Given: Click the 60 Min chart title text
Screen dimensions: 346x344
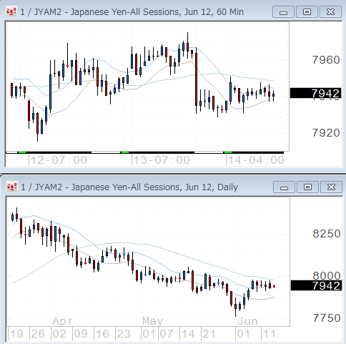Looking at the screenshot, I should tap(132, 12).
